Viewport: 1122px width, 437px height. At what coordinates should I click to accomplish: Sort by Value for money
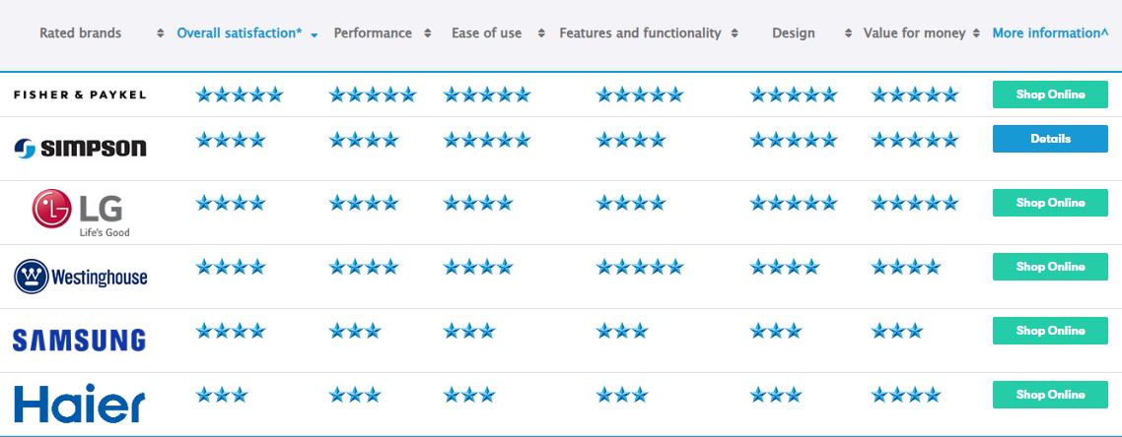point(915,32)
